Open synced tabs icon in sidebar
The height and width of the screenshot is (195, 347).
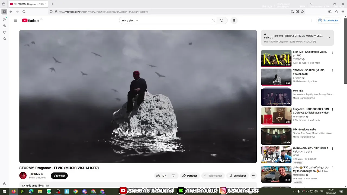point(5,26)
